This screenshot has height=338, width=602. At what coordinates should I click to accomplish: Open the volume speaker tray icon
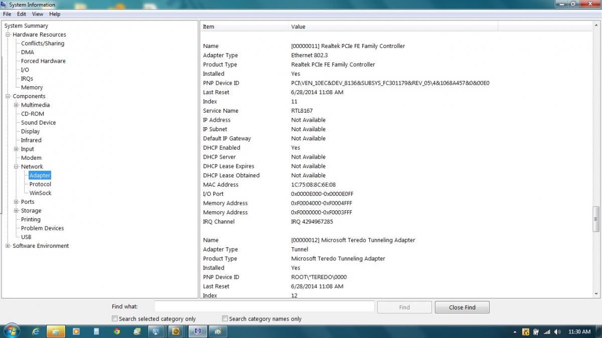(x=557, y=332)
